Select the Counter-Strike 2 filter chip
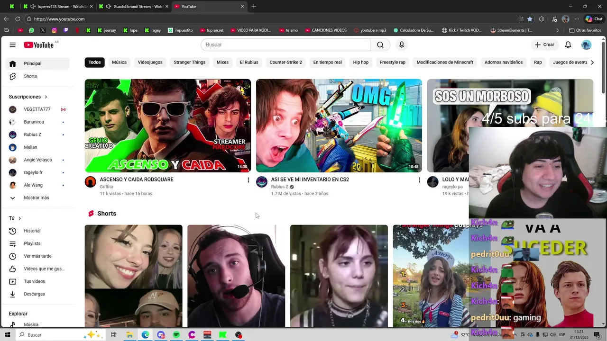607x341 pixels. pos(285,62)
